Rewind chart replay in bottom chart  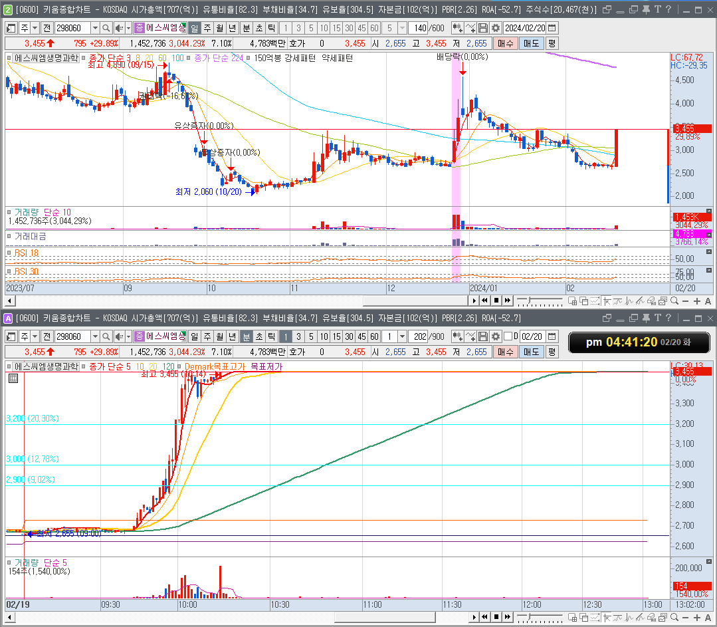coord(485,618)
